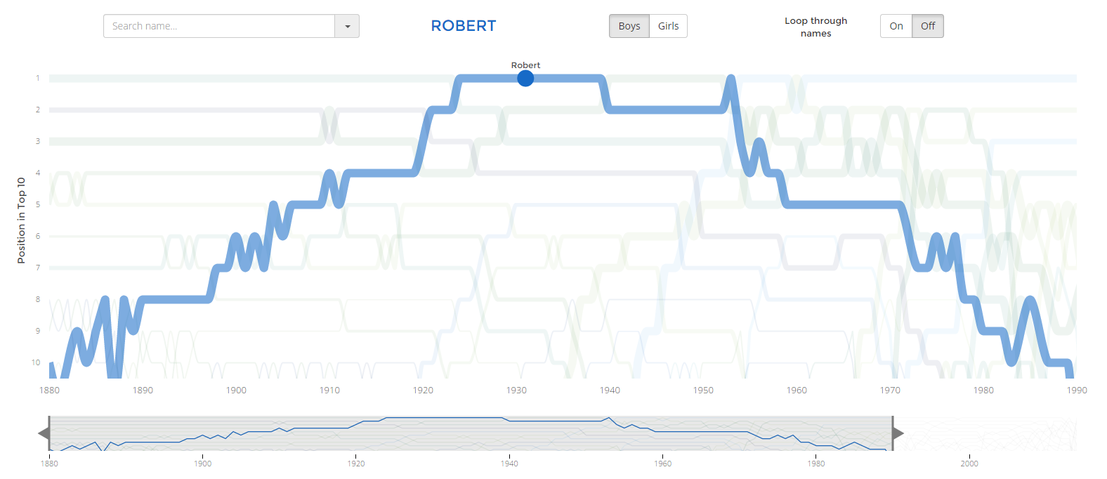The width and height of the screenshot is (1107, 479).
Task: Switch to the Girls names
Action: point(668,27)
